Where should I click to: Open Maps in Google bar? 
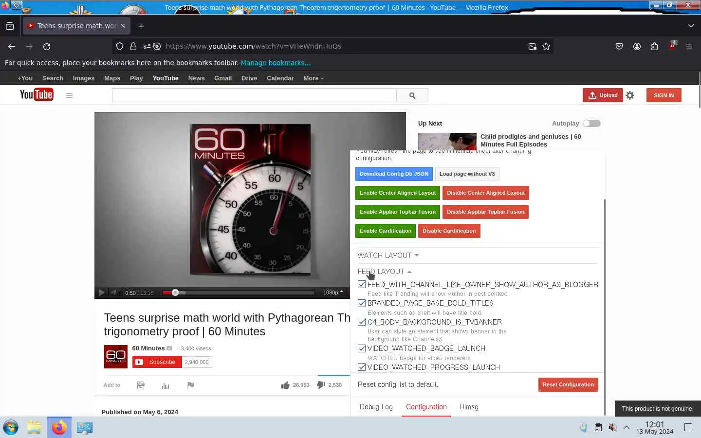click(x=112, y=78)
